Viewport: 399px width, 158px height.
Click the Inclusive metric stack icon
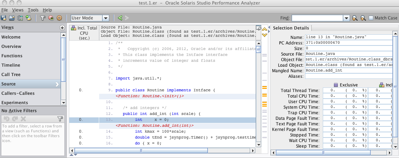pyautogui.click(x=382, y=85)
